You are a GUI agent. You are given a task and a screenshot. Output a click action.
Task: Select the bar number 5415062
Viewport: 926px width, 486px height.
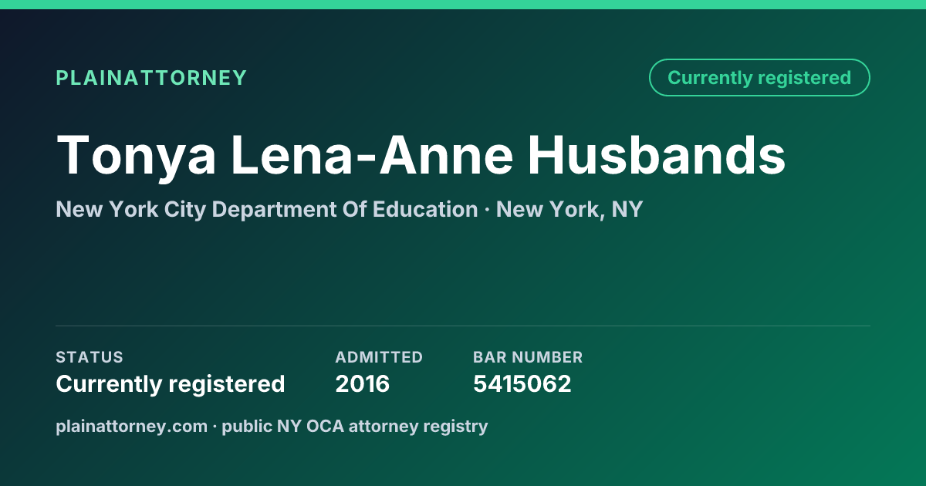(522, 383)
